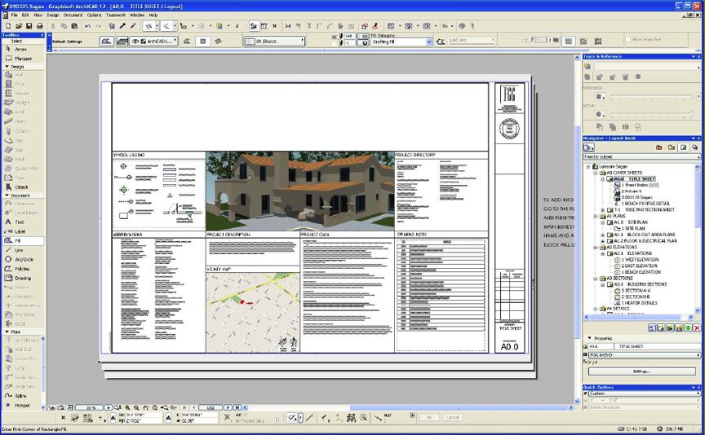Select A3.1 BUILDING SECTIONS layout
The height and width of the screenshot is (435, 705).
[637, 284]
